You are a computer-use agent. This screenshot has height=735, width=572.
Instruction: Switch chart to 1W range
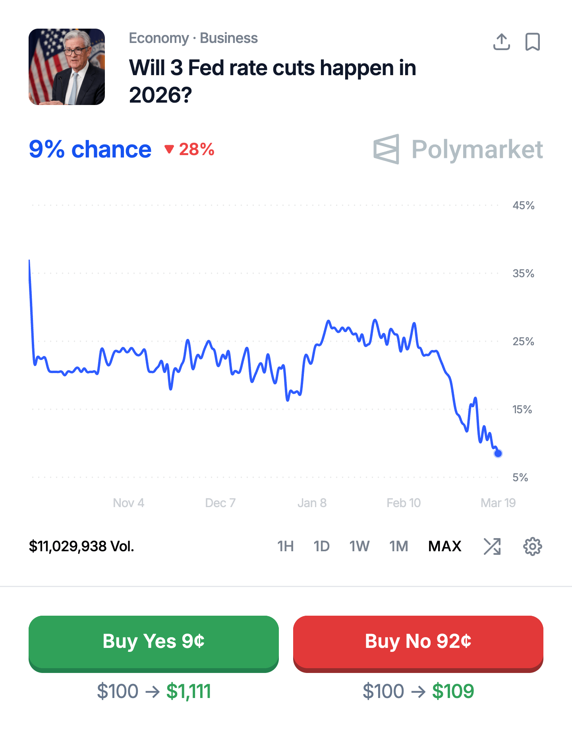coord(359,546)
